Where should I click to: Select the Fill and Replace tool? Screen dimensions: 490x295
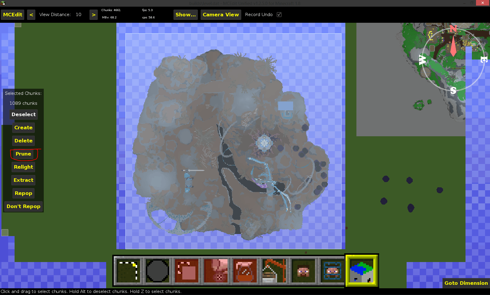coord(216,271)
